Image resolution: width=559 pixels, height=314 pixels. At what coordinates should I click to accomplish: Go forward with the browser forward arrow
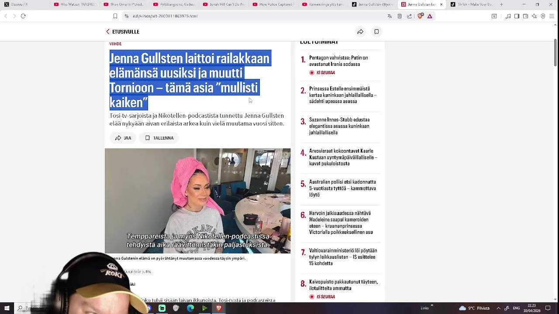pos(14,16)
